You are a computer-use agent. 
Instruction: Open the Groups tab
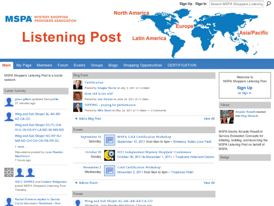tap(97, 65)
